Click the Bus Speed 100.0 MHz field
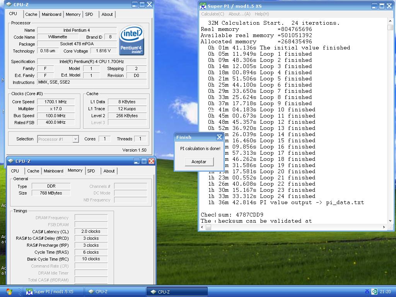 (x=56, y=116)
